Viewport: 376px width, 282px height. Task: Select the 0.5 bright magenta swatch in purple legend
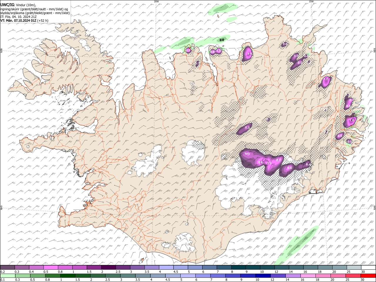[51, 268]
